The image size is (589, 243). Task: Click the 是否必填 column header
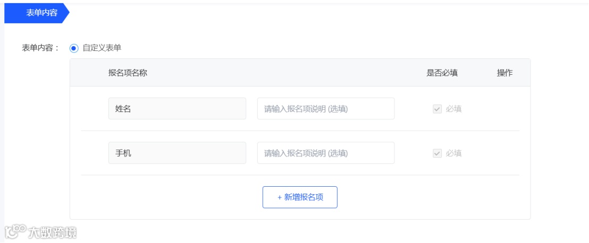pyautogui.click(x=442, y=73)
